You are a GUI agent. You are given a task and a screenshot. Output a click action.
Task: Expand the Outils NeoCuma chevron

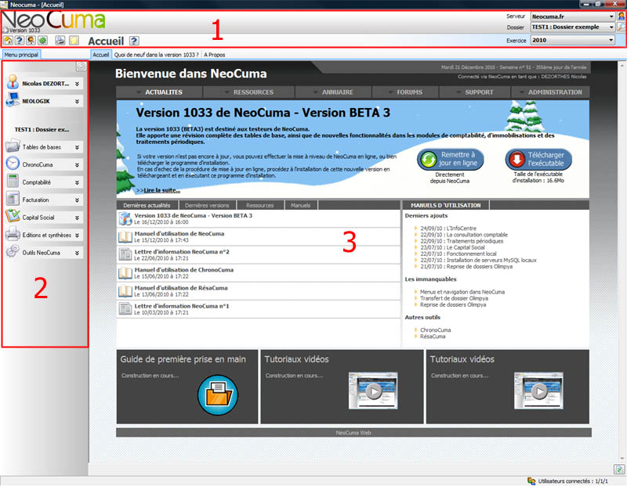[77, 253]
